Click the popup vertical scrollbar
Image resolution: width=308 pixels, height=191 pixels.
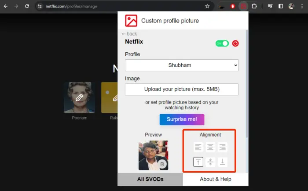pos(247,84)
